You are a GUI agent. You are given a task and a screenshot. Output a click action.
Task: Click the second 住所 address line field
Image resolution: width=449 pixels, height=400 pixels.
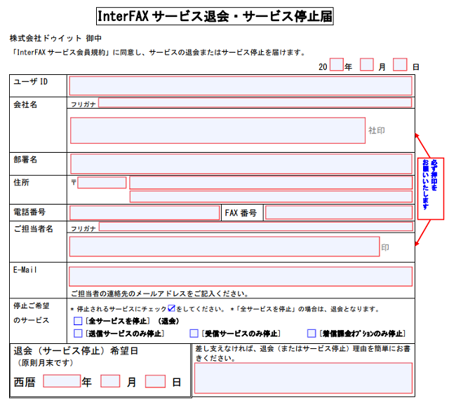pos(271,197)
